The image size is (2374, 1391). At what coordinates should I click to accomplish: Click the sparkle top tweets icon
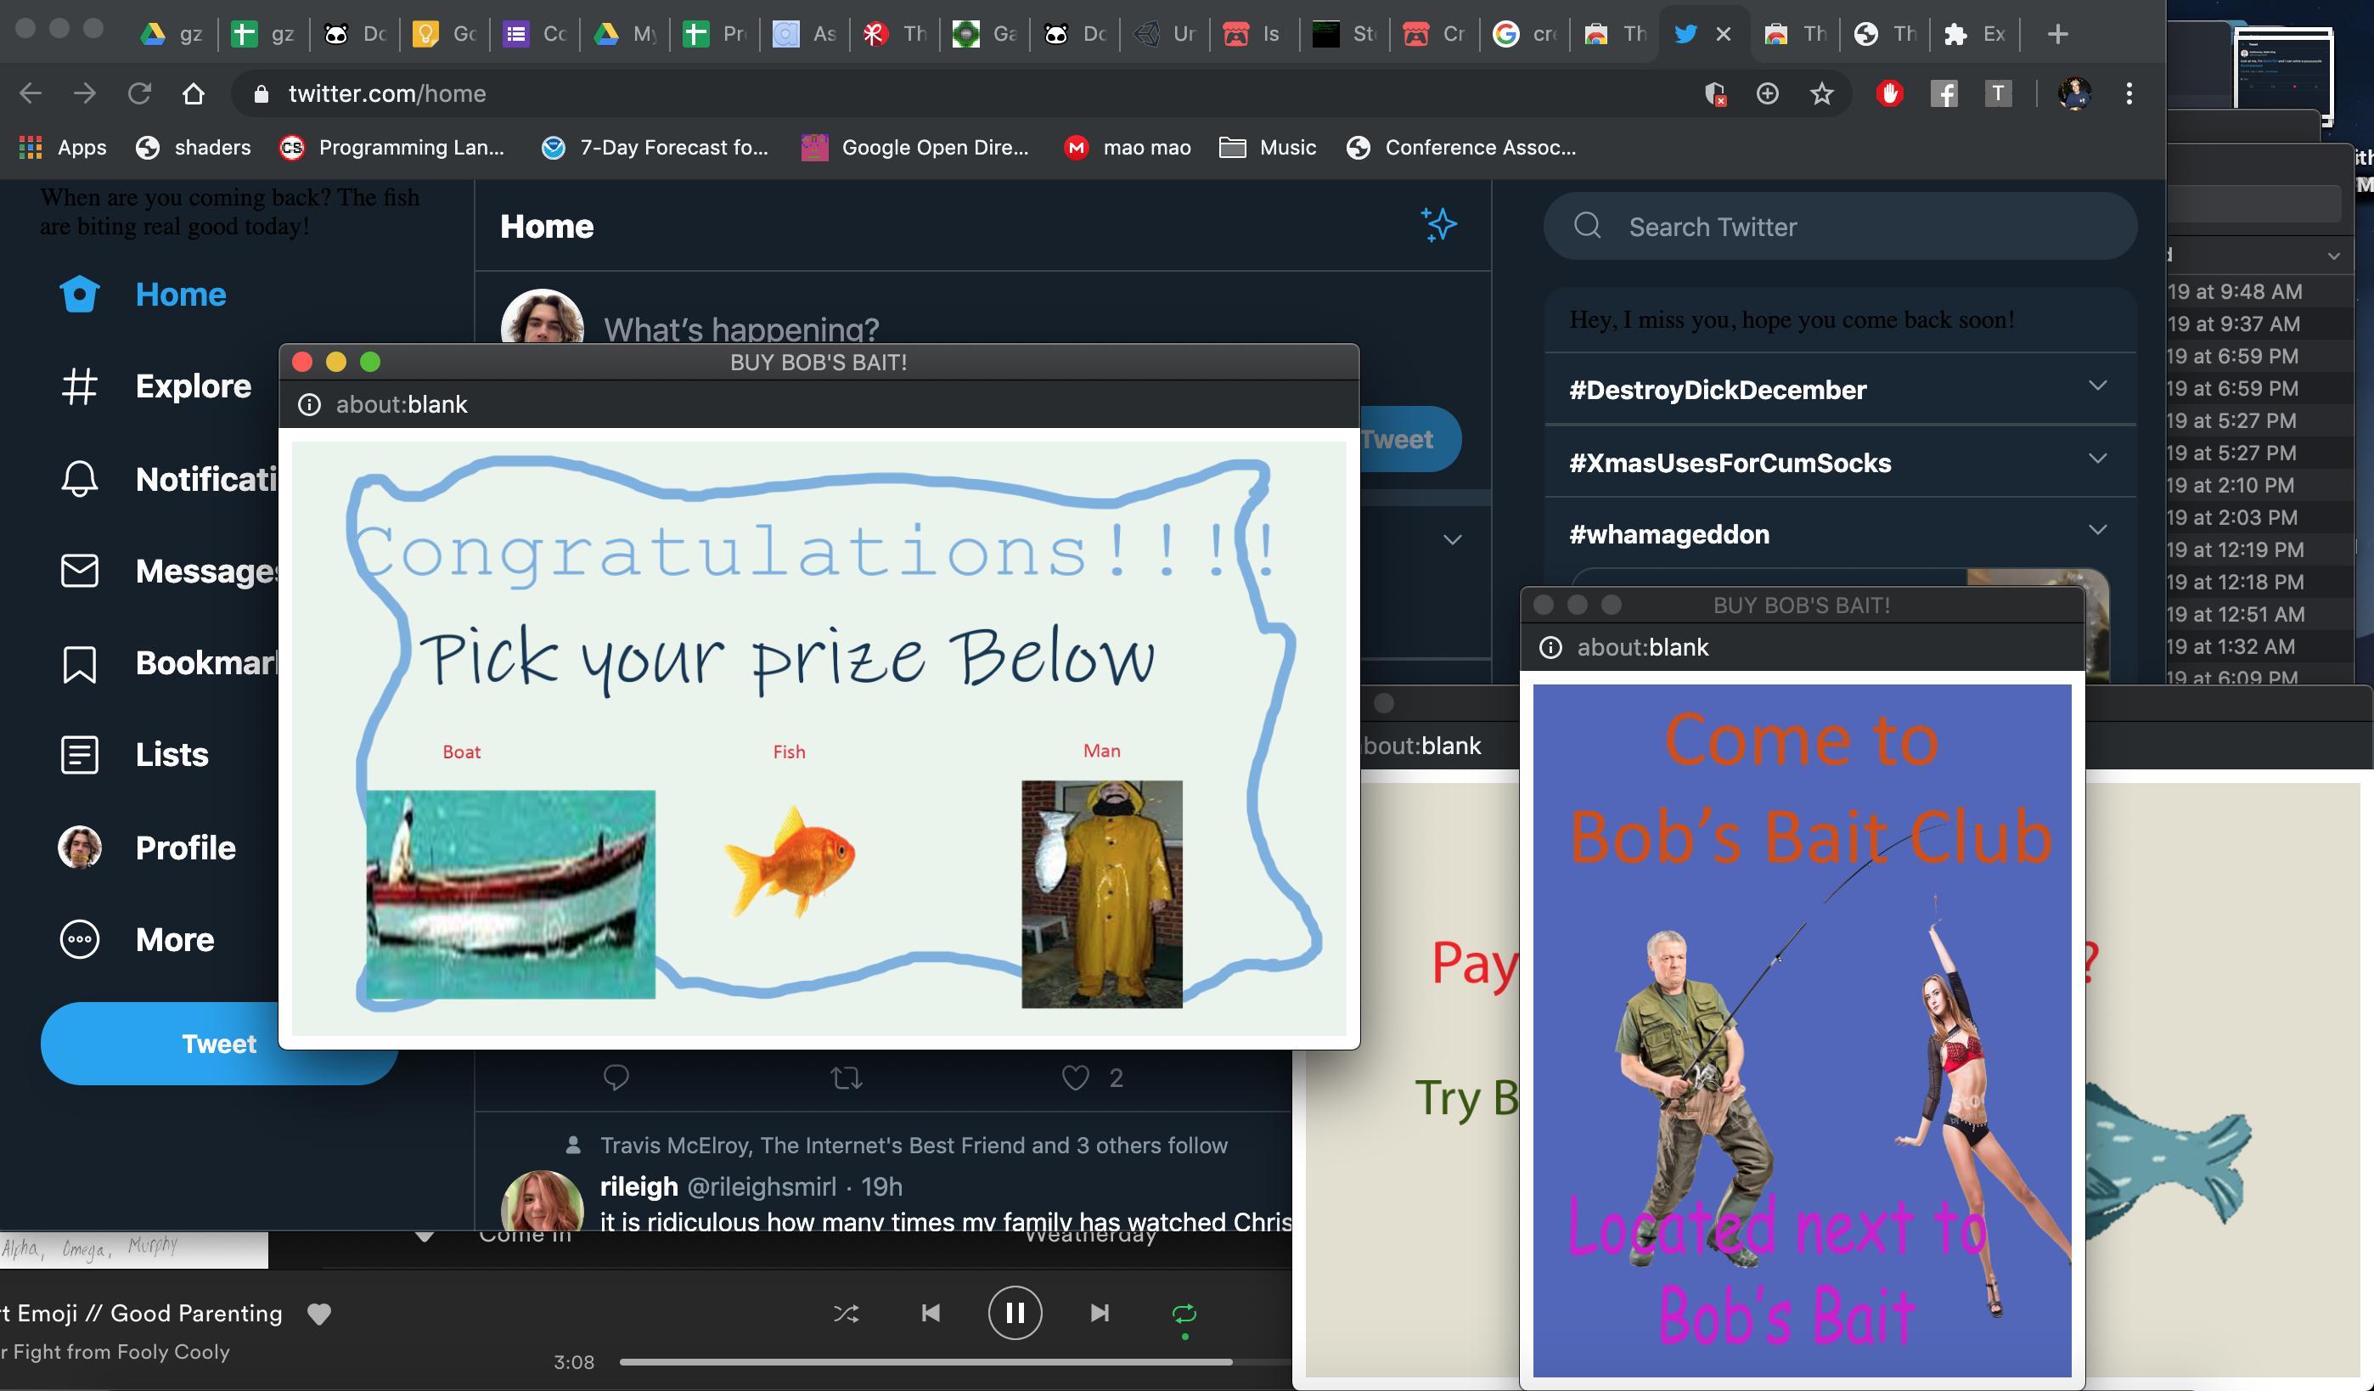1438,225
